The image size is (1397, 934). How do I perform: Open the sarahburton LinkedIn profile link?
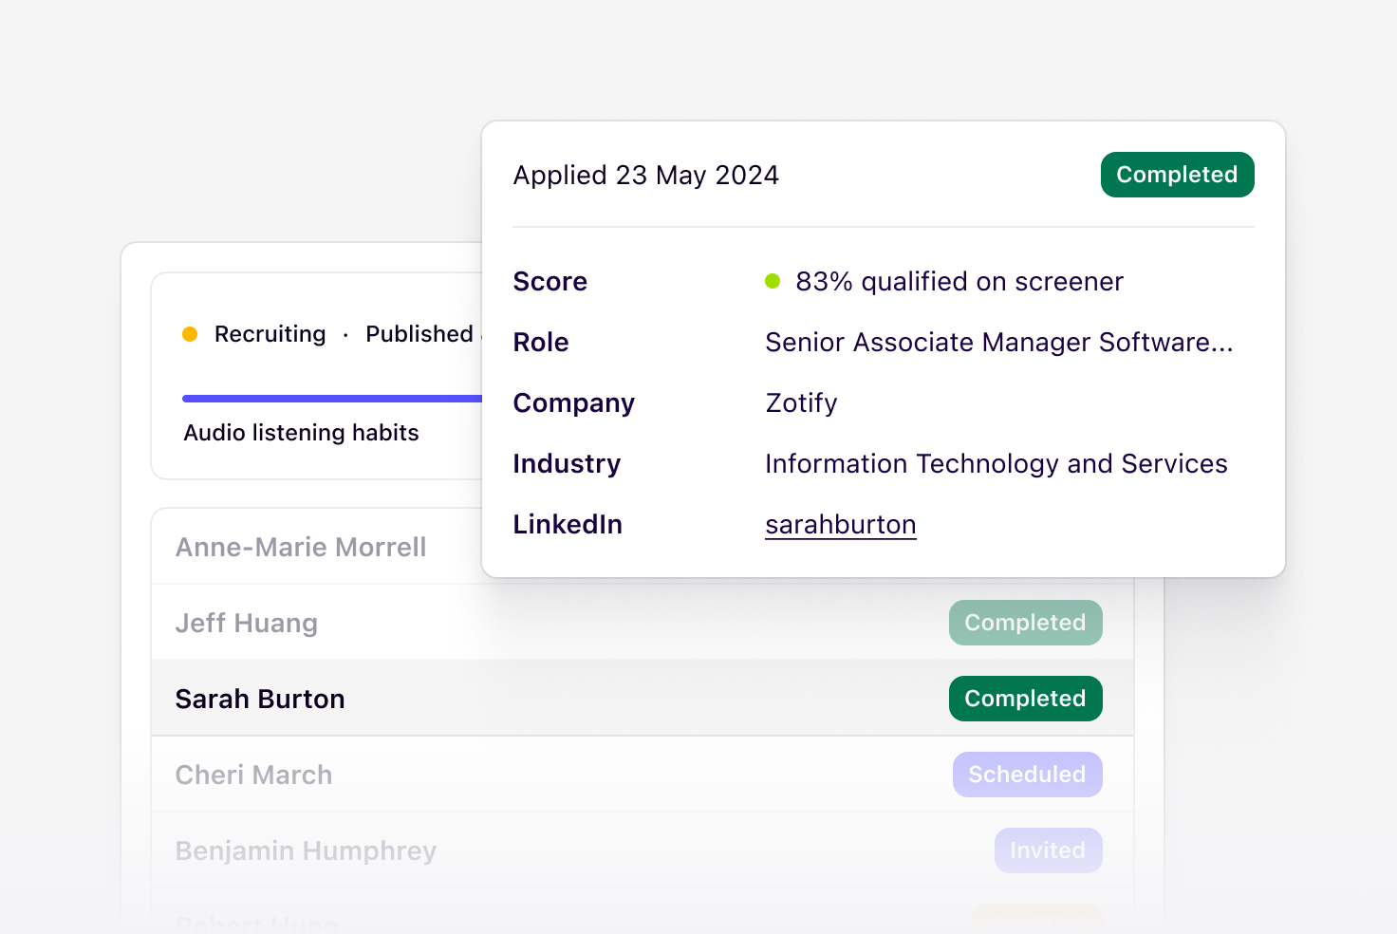840,524
